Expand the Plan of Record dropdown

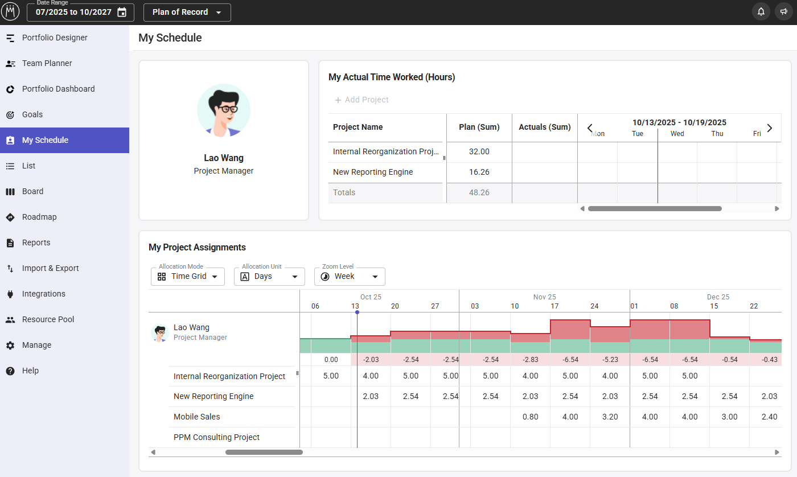[x=187, y=13]
